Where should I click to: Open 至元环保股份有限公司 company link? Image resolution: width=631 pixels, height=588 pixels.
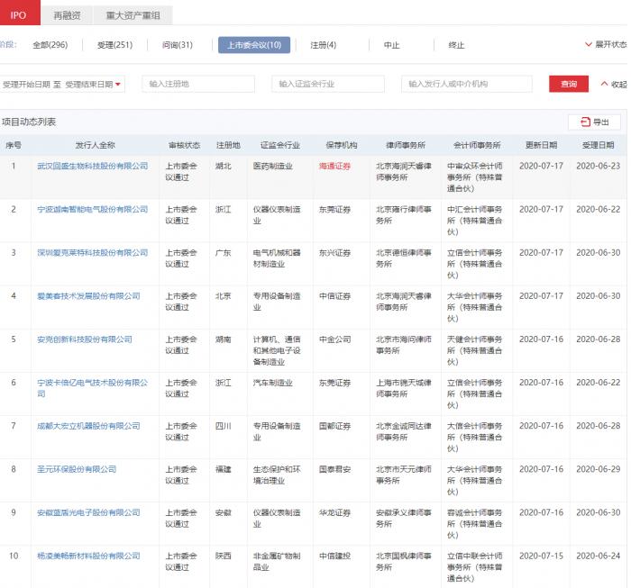point(77,469)
